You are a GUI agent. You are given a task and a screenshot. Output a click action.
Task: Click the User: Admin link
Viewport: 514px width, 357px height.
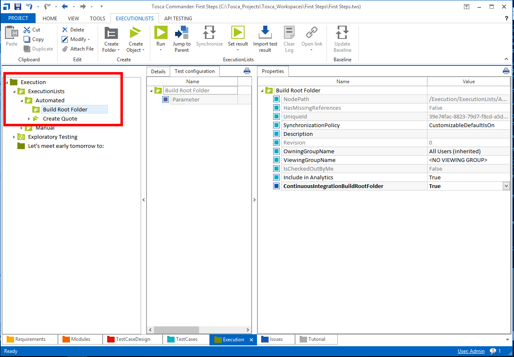471,351
